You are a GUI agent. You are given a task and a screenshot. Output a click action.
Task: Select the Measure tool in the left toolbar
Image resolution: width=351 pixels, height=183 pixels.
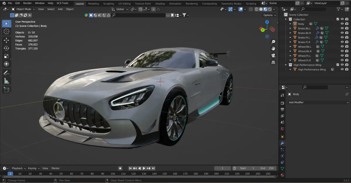point(6,81)
